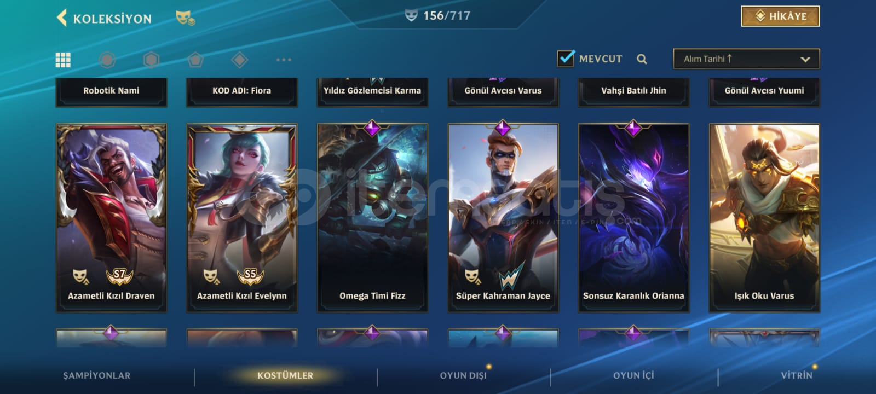Switch to the Oyun Dışı tab
Screen dimensions: 876x394
point(463,375)
